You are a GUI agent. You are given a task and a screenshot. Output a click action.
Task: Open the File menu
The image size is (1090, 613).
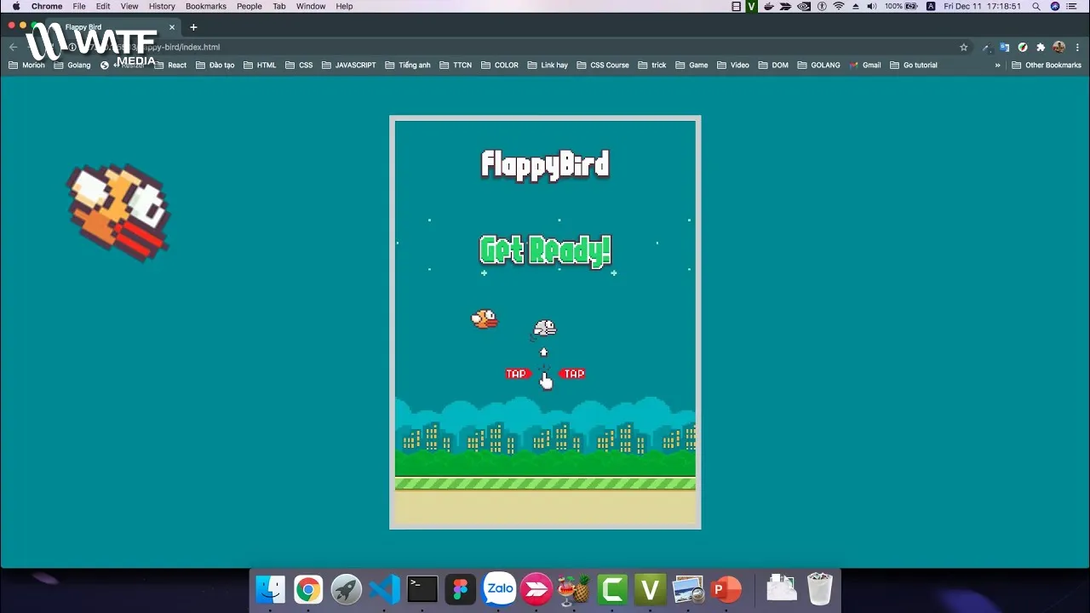tap(79, 6)
